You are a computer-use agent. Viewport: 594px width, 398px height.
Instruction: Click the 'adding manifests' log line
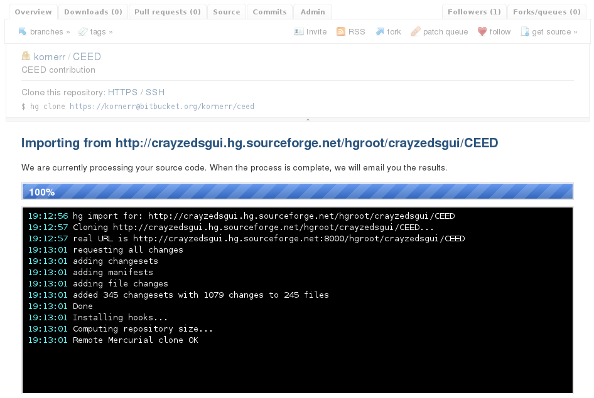[x=90, y=272]
